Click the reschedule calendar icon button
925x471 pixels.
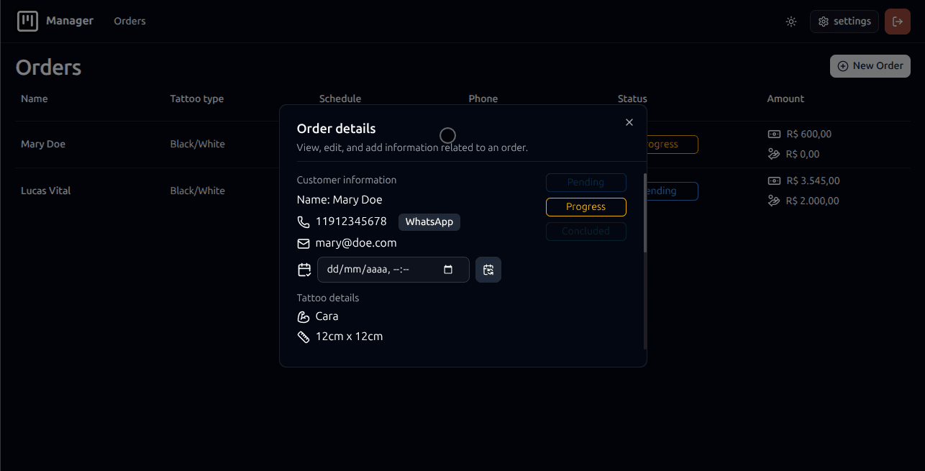[x=488, y=270]
